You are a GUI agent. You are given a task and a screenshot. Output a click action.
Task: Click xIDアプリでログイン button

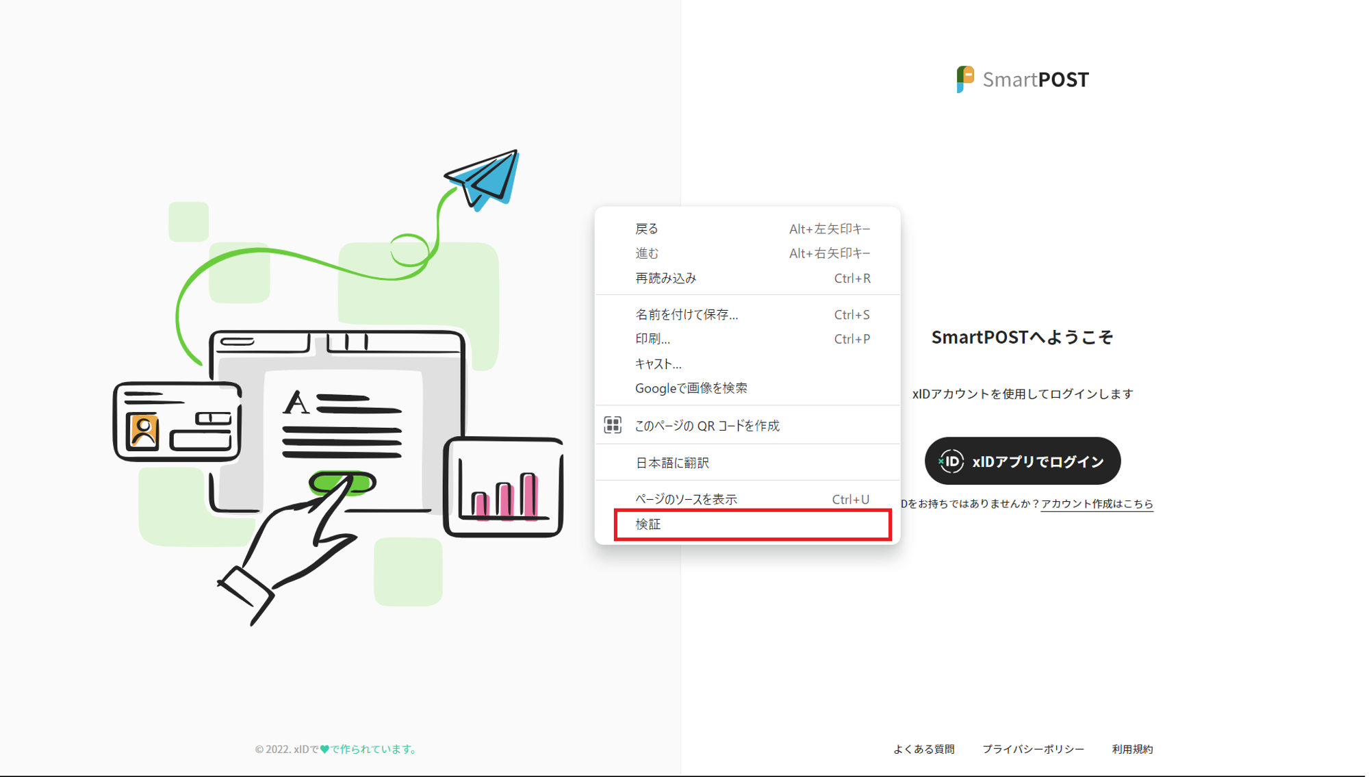1022,461
